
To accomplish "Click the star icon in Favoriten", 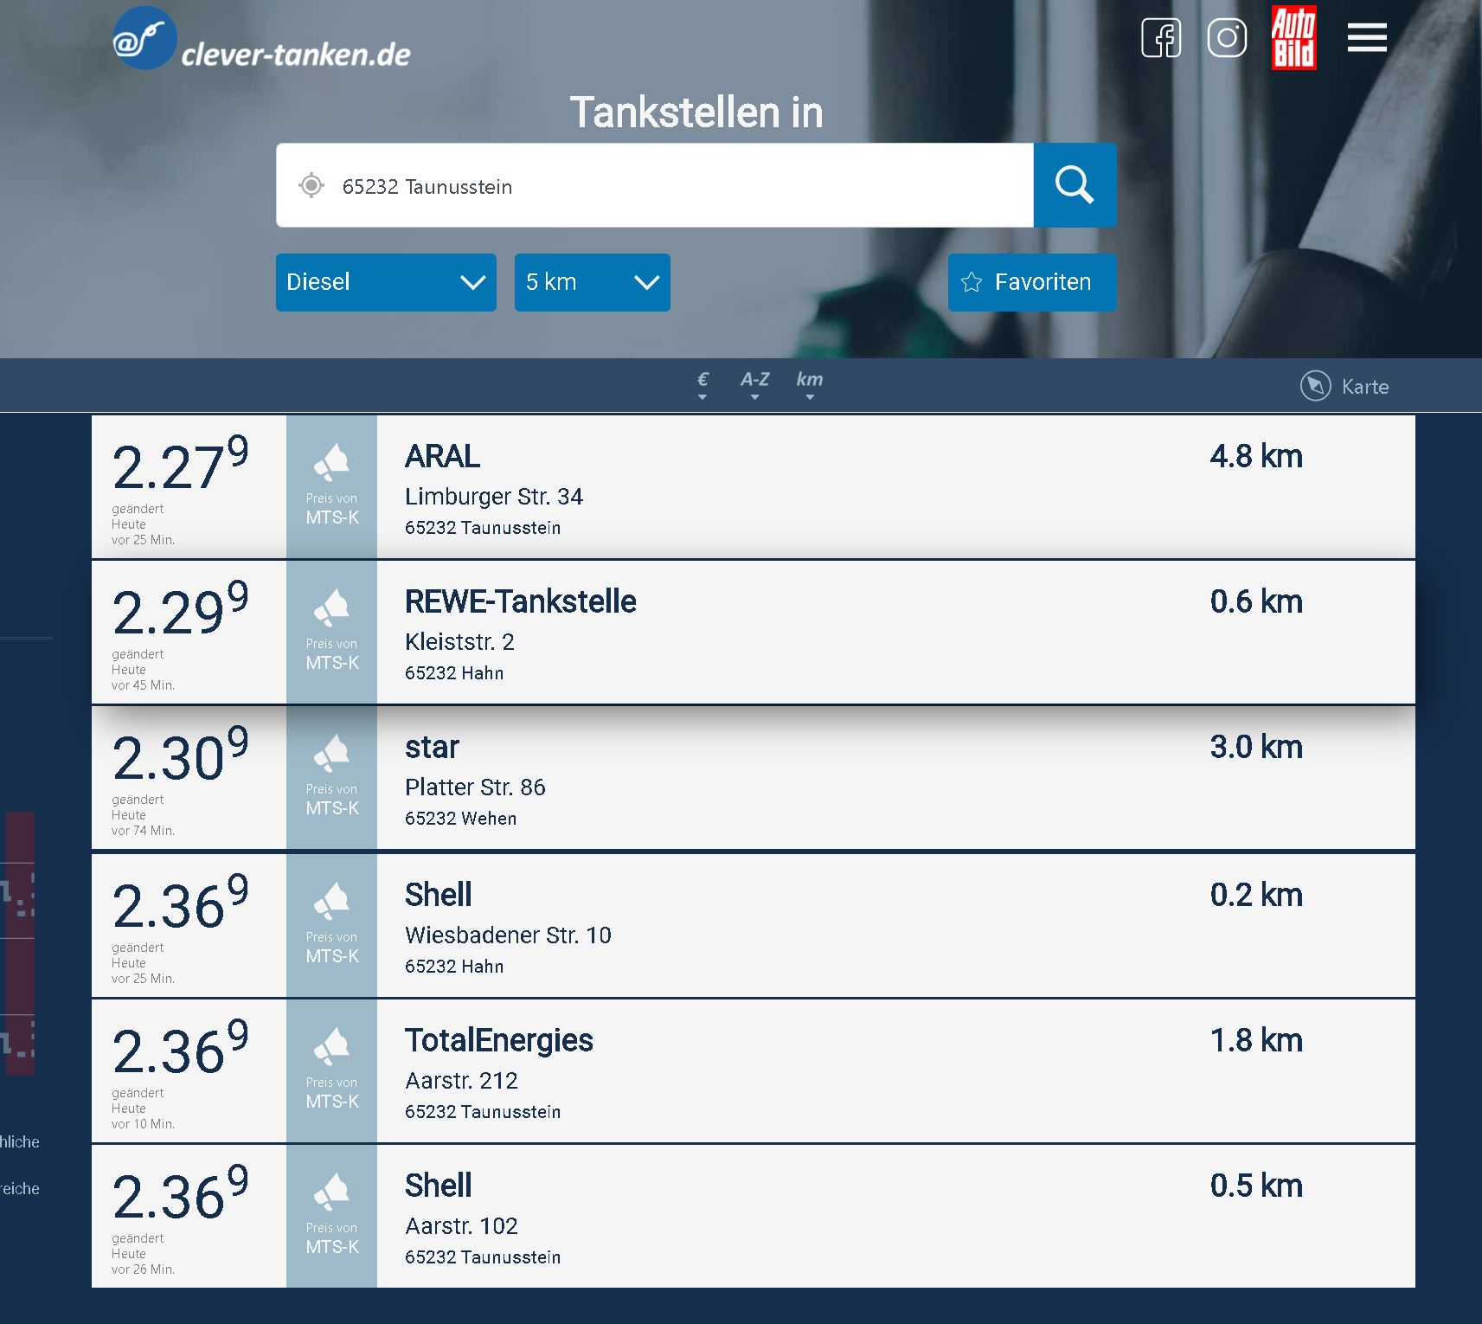I will pos(972,282).
